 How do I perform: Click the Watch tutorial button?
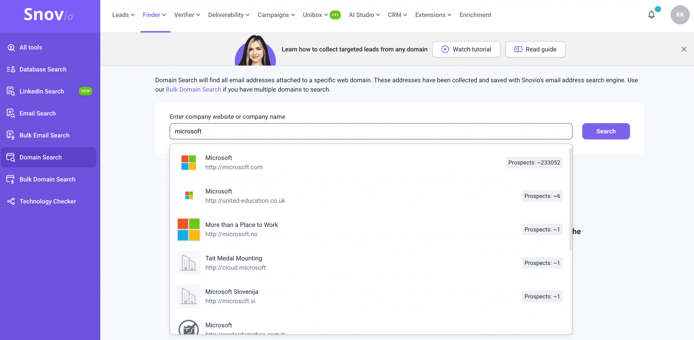(x=466, y=50)
